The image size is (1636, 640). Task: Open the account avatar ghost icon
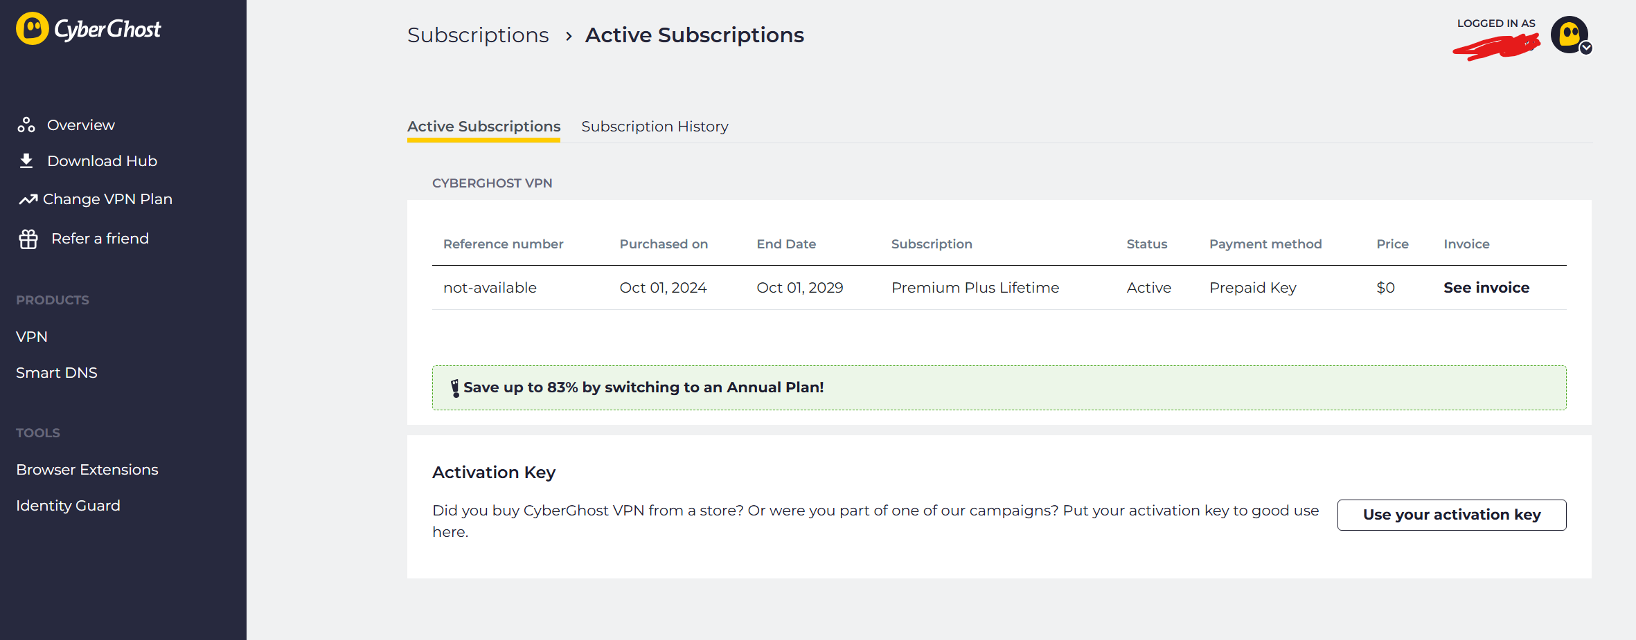tap(1569, 35)
